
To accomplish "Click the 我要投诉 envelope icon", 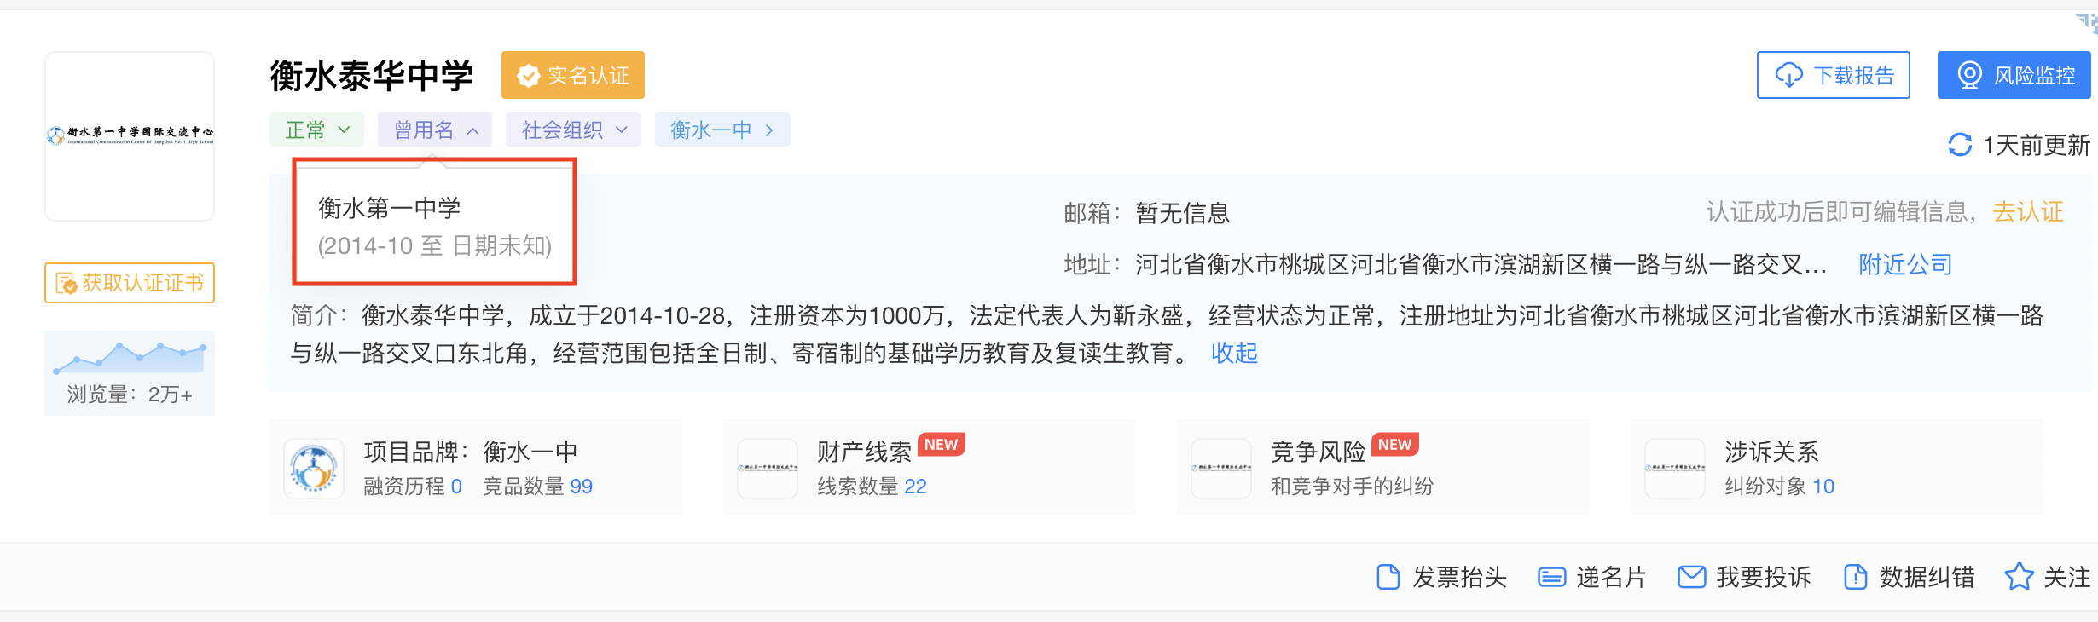I will coord(1691,577).
